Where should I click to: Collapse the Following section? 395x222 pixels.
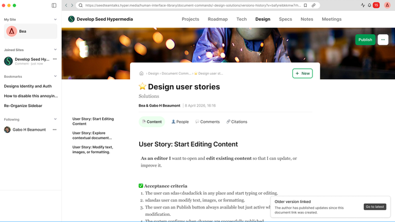pos(55,119)
